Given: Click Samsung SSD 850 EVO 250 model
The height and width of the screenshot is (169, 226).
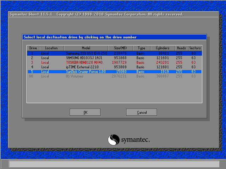Looking at the screenshot, I should (86, 53).
